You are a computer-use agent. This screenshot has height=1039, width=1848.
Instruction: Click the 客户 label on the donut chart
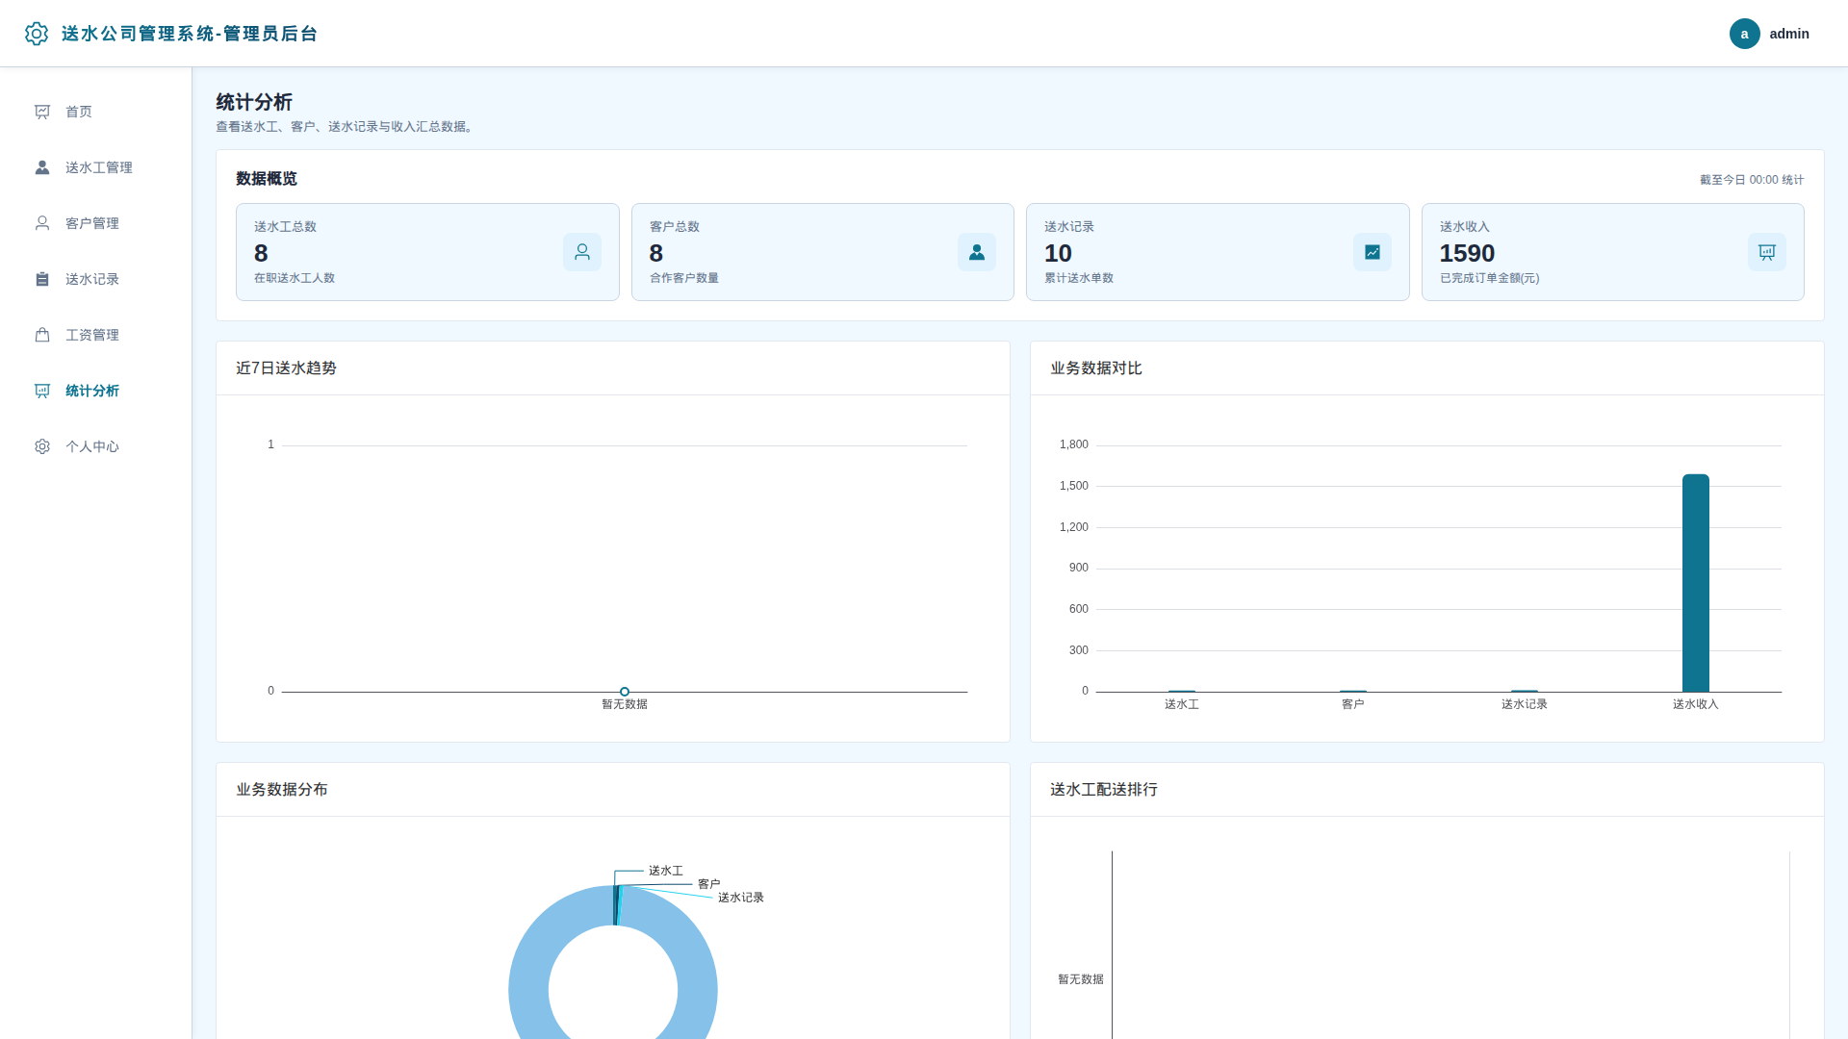709,884
